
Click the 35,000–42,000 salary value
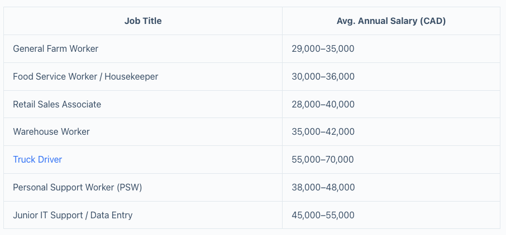pyautogui.click(x=323, y=132)
